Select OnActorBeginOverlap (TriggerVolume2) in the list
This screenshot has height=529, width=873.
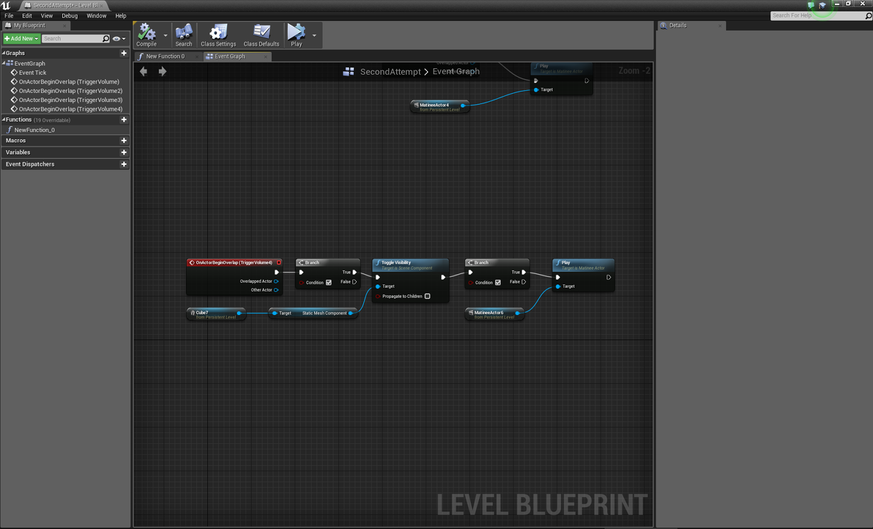[x=70, y=91]
